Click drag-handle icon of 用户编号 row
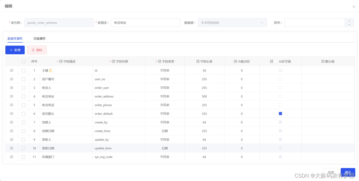The image size is (359, 181). click(x=12, y=79)
